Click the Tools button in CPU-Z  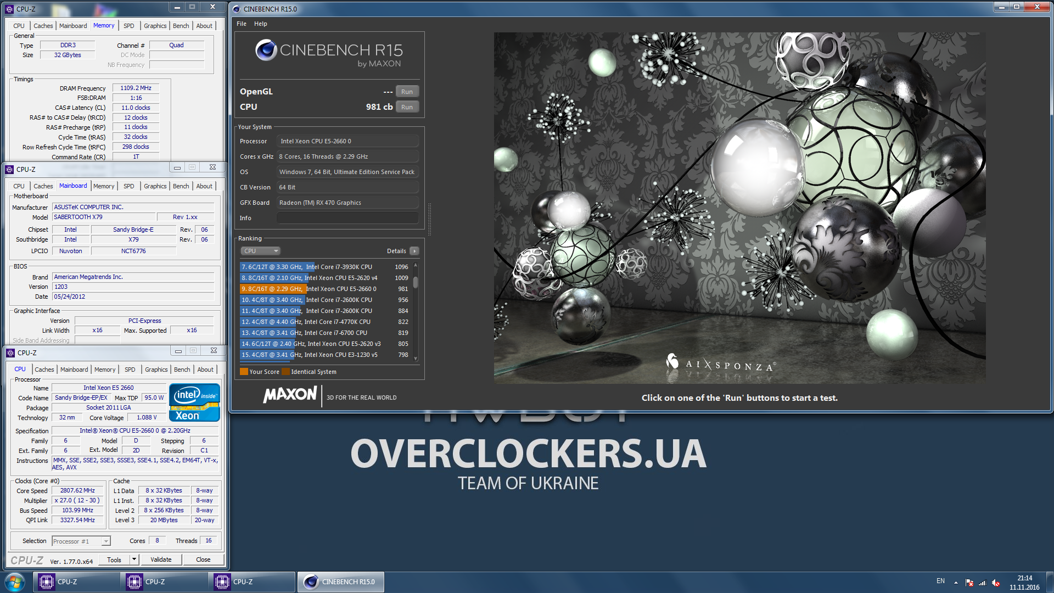[114, 560]
